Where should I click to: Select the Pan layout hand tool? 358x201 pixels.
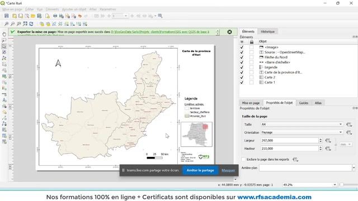[x=4, y=34]
